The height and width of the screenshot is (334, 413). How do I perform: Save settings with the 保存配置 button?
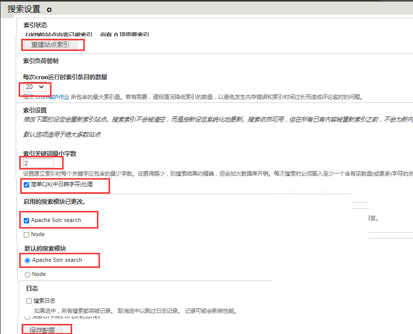pyautogui.click(x=42, y=330)
